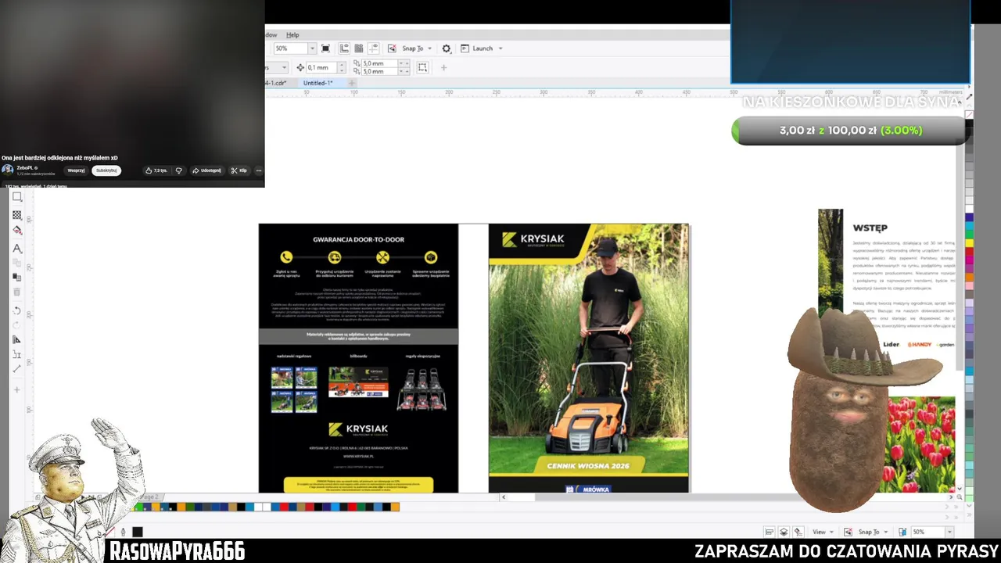Toggle the snap off icon beside Snap To
Viewport: 1001px width, 563px height.
click(x=392, y=48)
